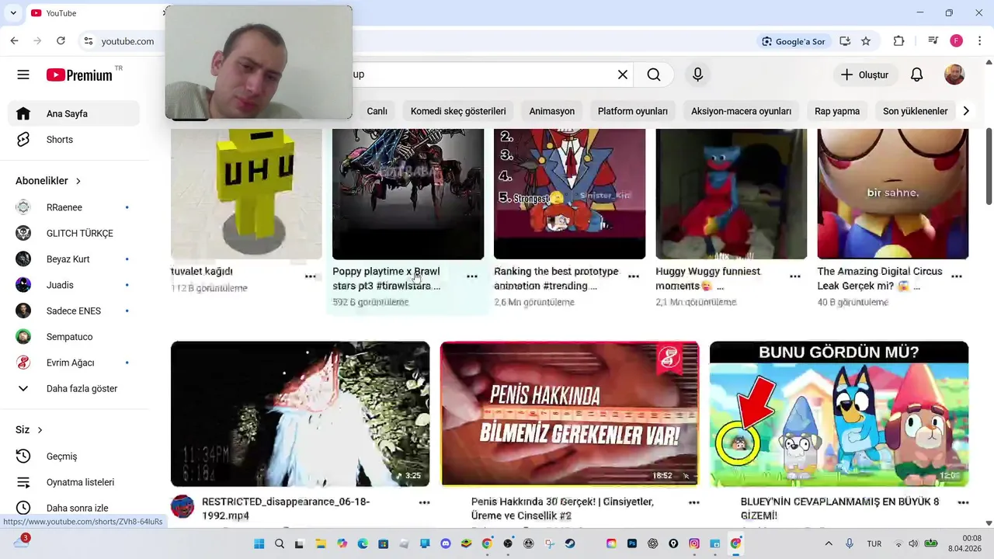Click the Chrome profile F avatar

pos(957,41)
